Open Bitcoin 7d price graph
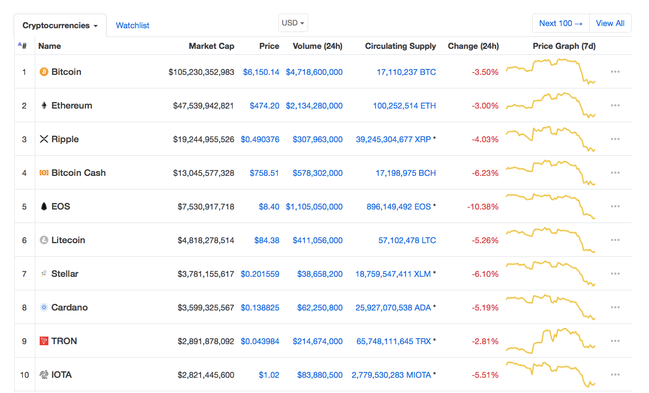Screen dimensions: 649x393 (x=551, y=72)
